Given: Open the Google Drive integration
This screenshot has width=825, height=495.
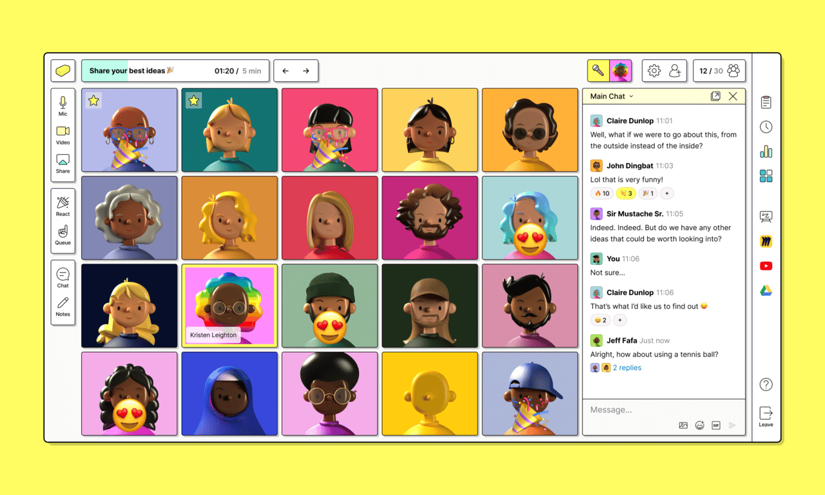Looking at the screenshot, I should click(766, 291).
